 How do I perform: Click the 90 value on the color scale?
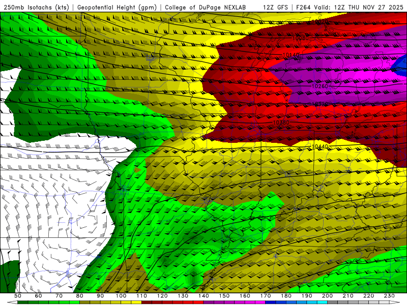(x=100, y=296)
